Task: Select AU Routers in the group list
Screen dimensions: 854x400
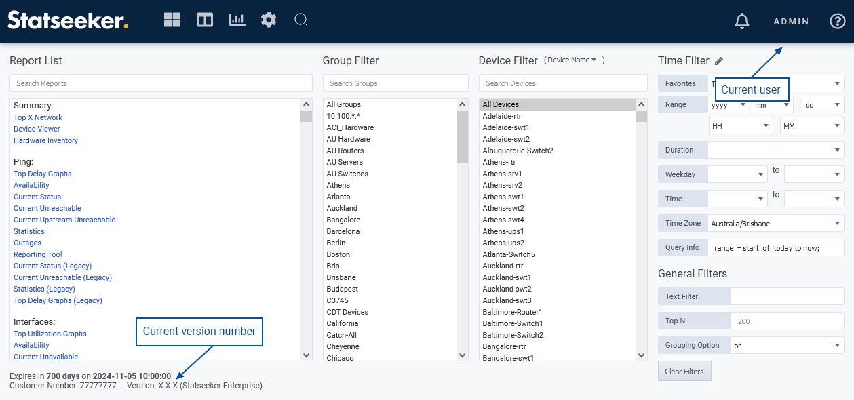Action: pyautogui.click(x=345, y=151)
